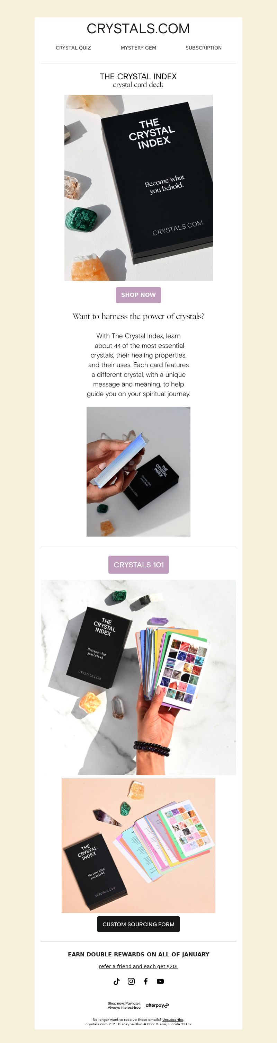This screenshot has width=277, height=1043.
Task: Click the CRYSTALS.COM header logo
Action: click(138, 28)
